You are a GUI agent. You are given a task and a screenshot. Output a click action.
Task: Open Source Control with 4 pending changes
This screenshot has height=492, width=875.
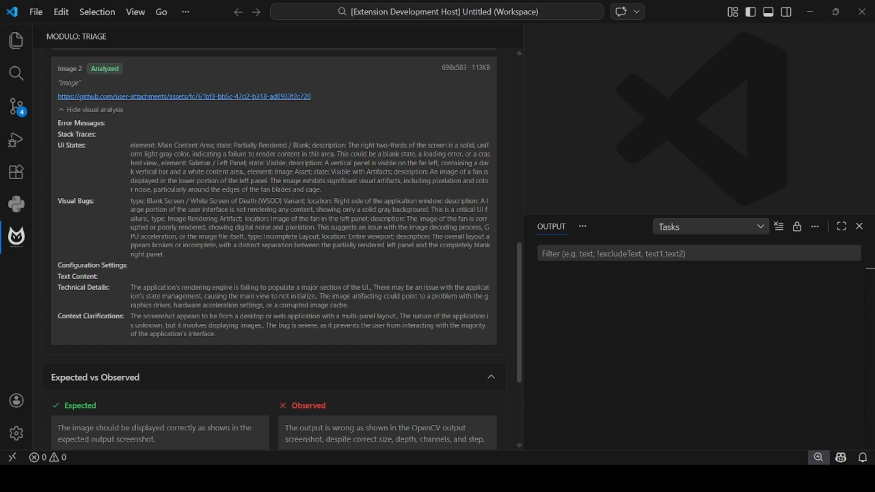pyautogui.click(x=16, y=107)
